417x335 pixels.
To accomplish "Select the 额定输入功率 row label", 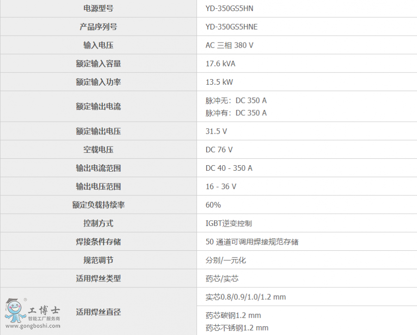I will [98, 82].
